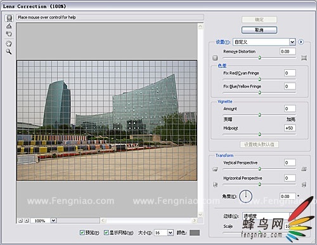The height and width of the screenshot is (245, 317).
Task: Click the 取消 cancel button
Action: click(x=259, y=30)
